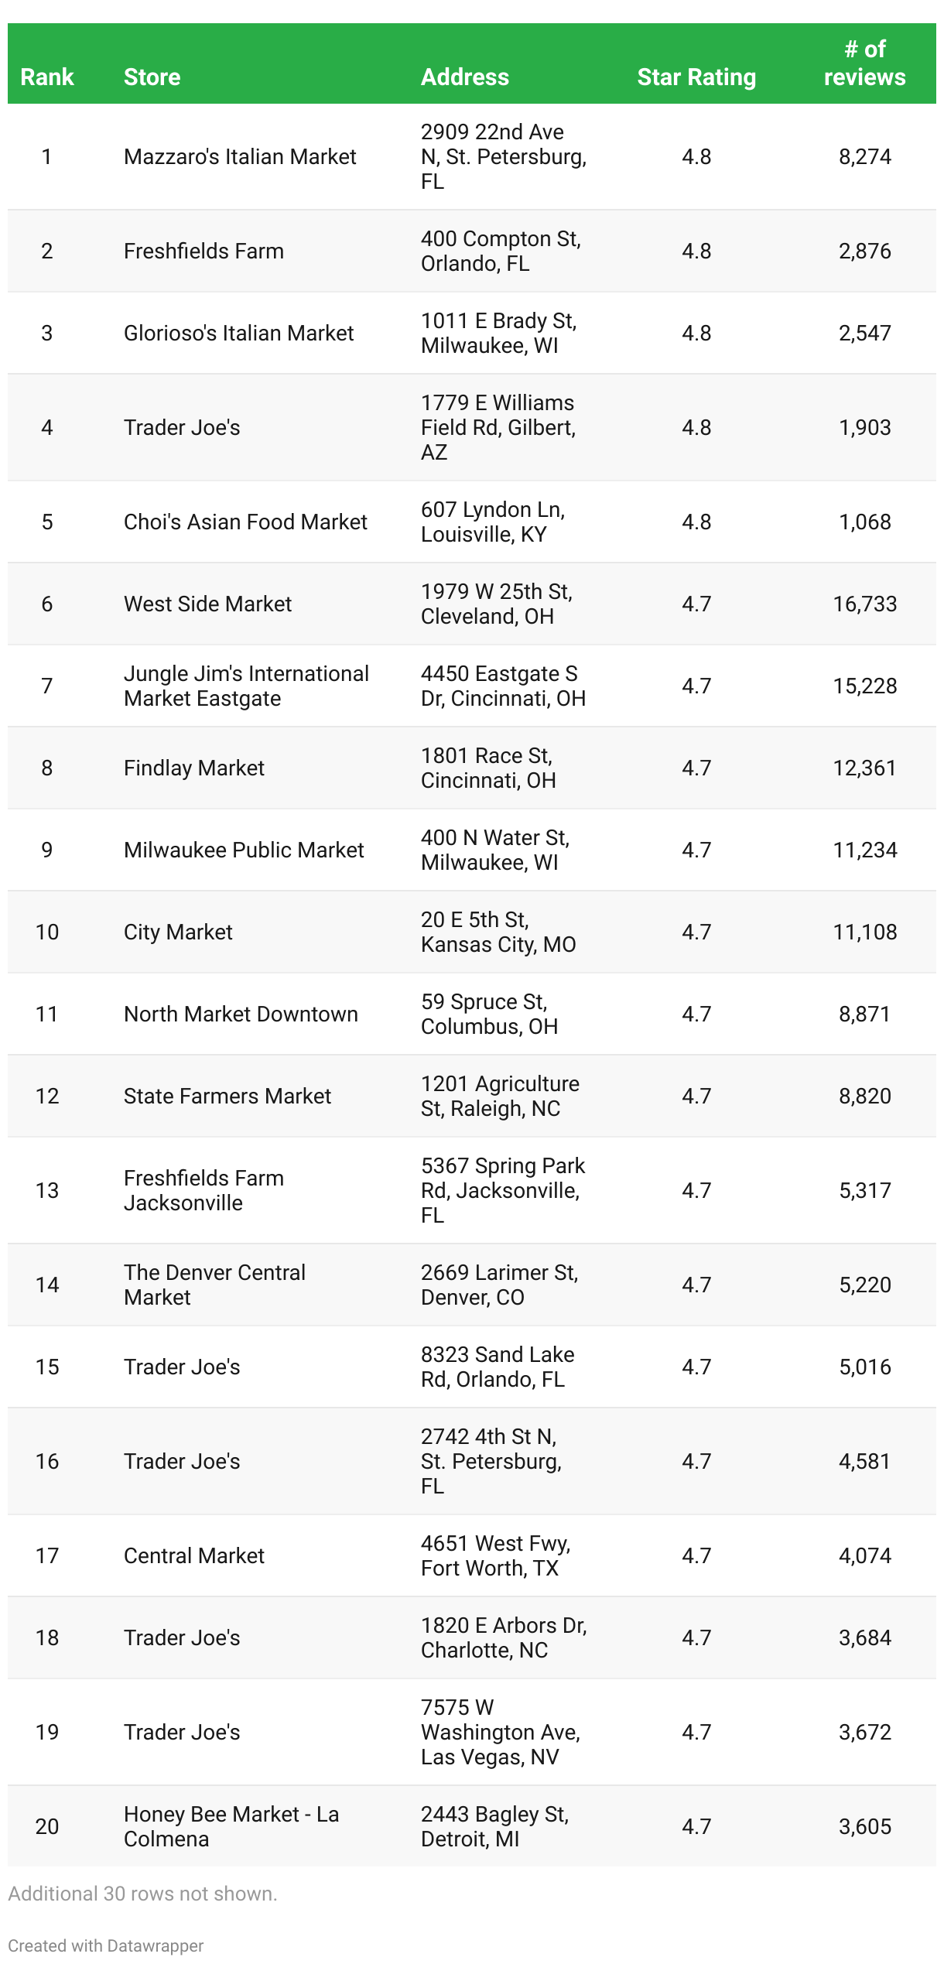Sort by the Star Rating header
The width and height of the screenshot is (944, 1964).
coord(696,77)
